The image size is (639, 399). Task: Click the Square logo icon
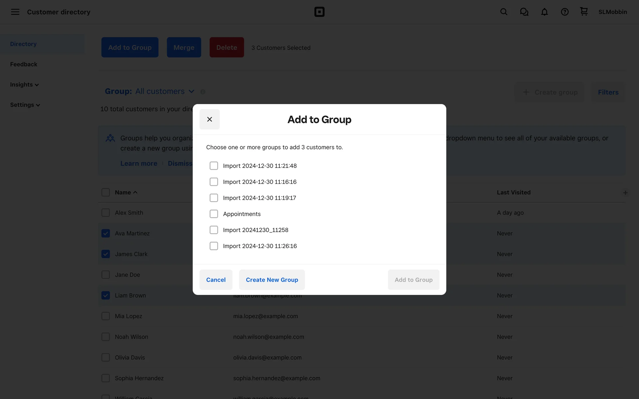click(x=319, y=12)
